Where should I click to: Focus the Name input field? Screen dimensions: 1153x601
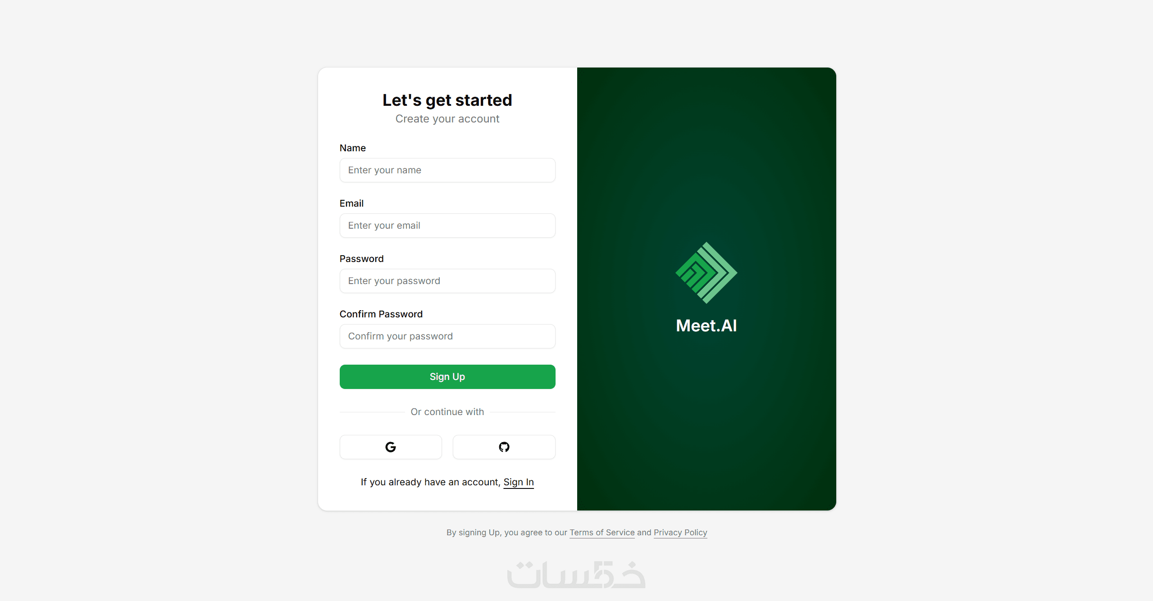pos(447,170)
